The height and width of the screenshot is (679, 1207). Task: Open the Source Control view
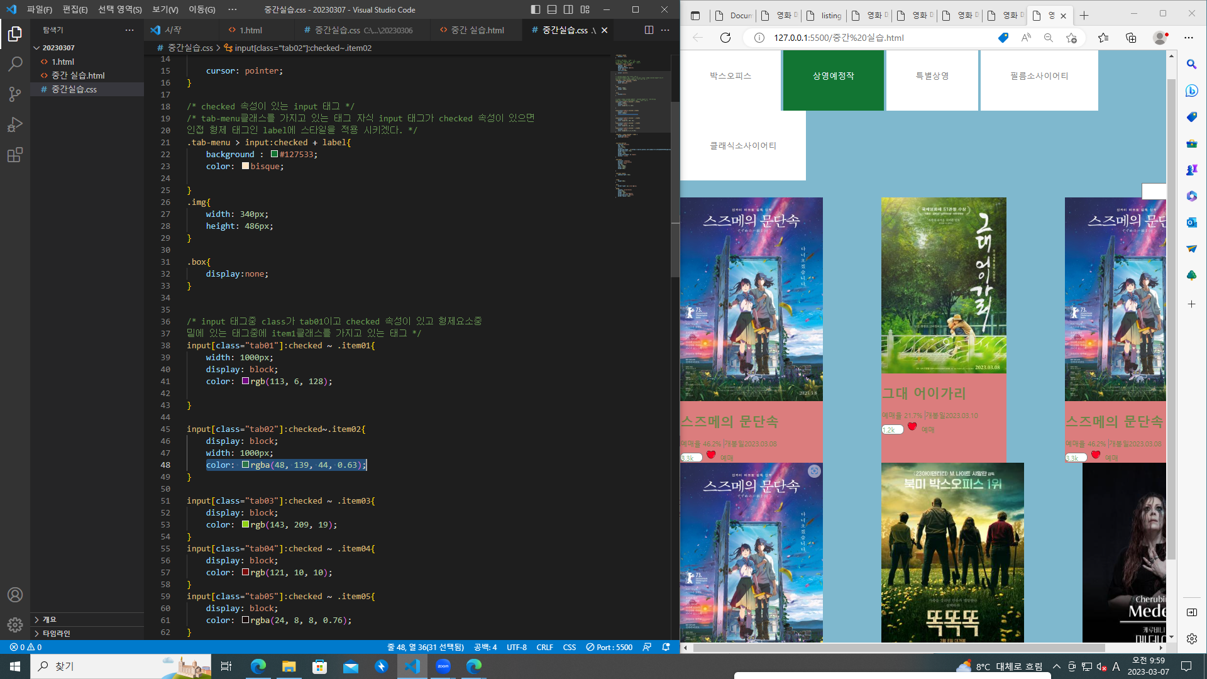click(15, 94)
